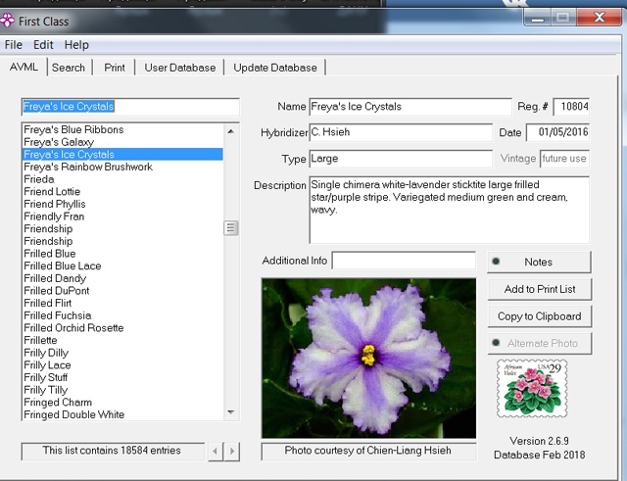This screenshot has width=627, height=481.
Task: Select Frieda in the list
Action: 122,179
